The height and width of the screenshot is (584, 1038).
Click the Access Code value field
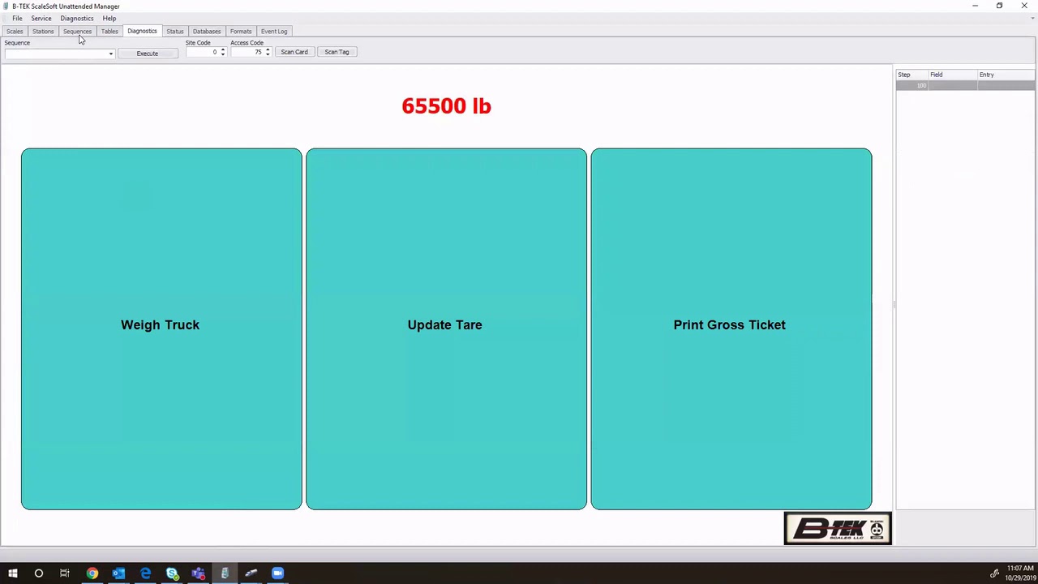tap(247, 53)
